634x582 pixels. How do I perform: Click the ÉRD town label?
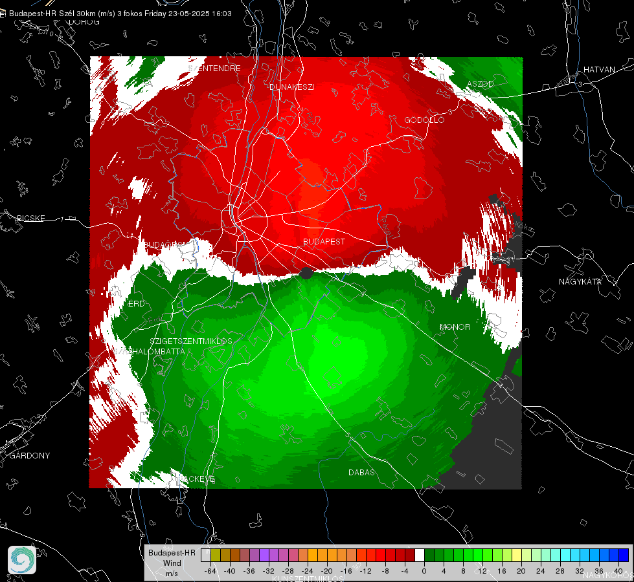coord(136,304)
